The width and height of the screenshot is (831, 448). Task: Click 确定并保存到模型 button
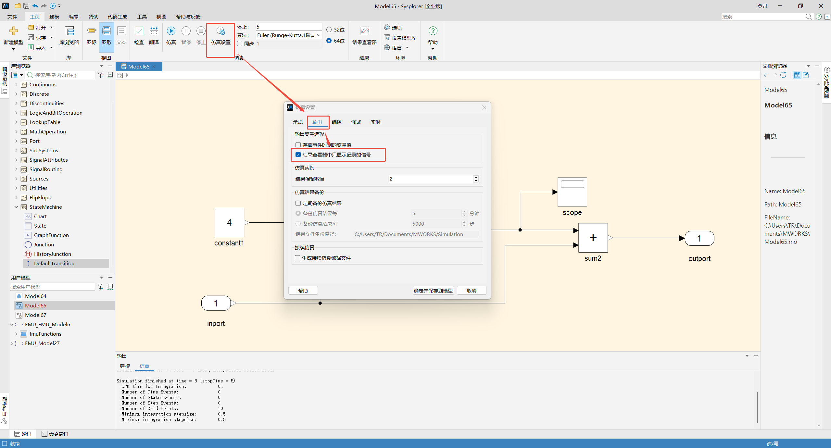coord(433,291)
